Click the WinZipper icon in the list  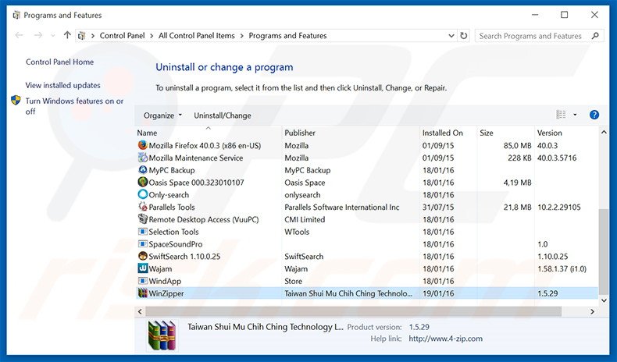click(x=142, y=293)
